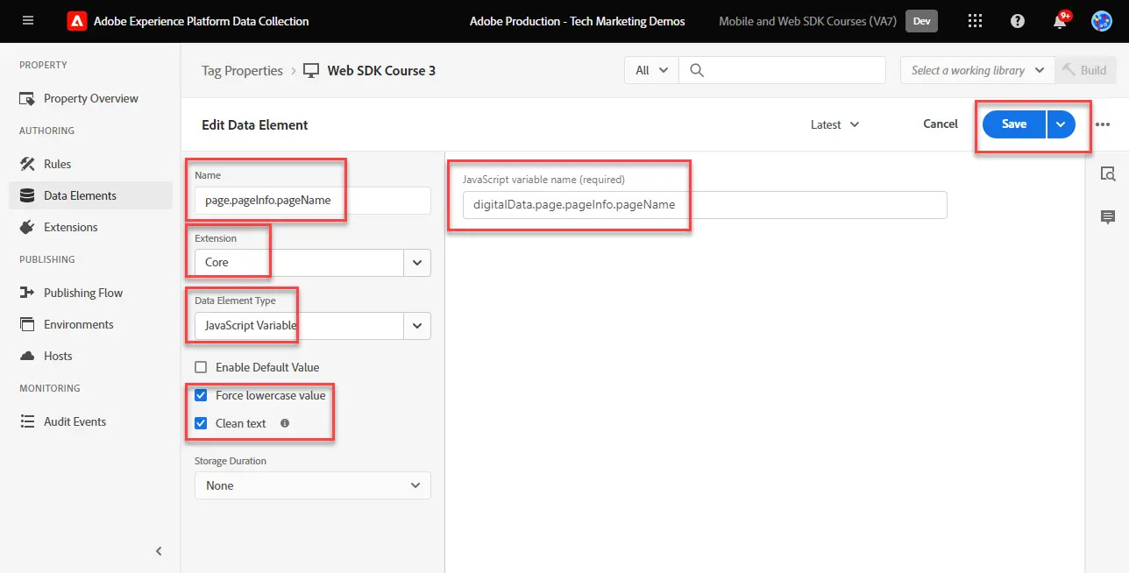Viewport: 1129px width, 573px height.
Task: Open the Data Element Type dropdown arrow
Action: pyautogui.click(x=417, y=325)
